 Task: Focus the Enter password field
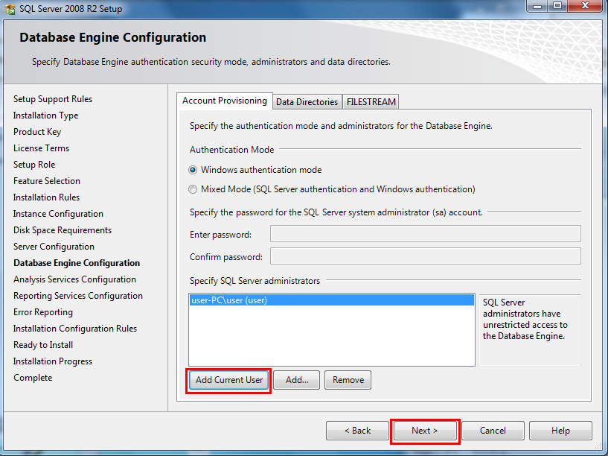pyautogui.click(x=426, y=234)
